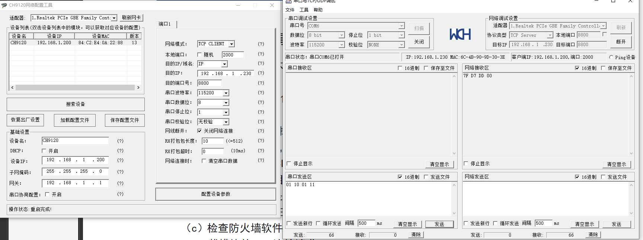Click the (?) beside 网关 field
643x240 pixels.
(120, 183)
